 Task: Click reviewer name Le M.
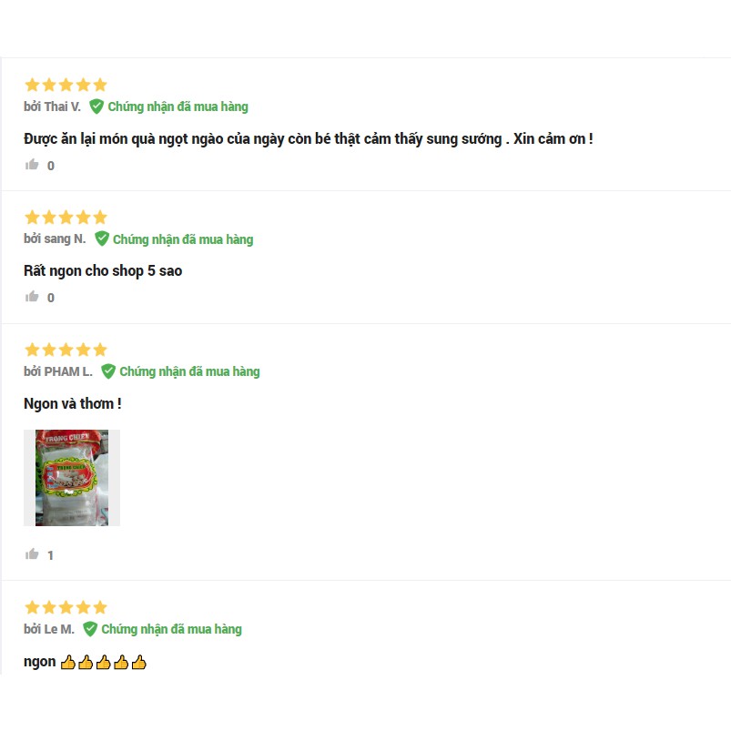[x=59, y=629]
